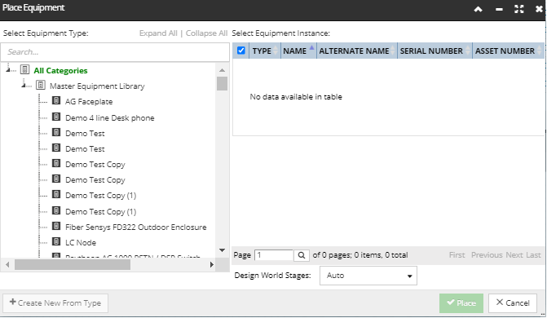Collapse the All Categories tree node
Viewport: 547px width, 318px height.
(x=8, y=69)
